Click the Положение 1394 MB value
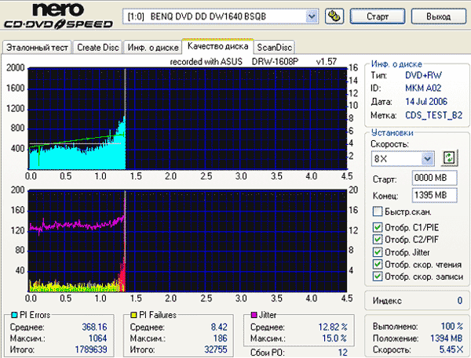Screen dimensions: 471x358 (447, 338)
